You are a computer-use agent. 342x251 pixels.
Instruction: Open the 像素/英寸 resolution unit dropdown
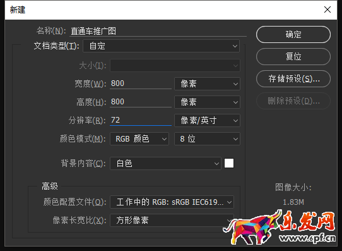207,120
